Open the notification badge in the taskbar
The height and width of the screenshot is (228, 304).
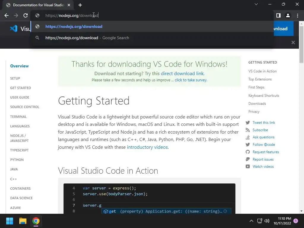pyautogui.click(x=296, y=221)
